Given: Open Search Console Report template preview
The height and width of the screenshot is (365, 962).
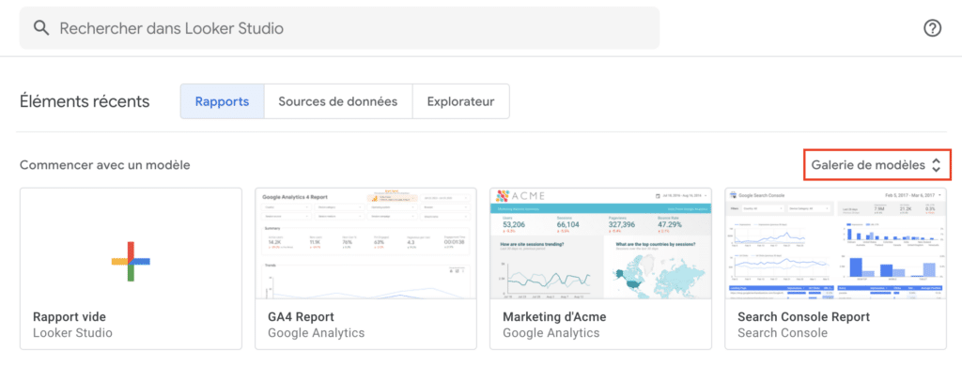Looking at the screenshot, I should point(835,244).
